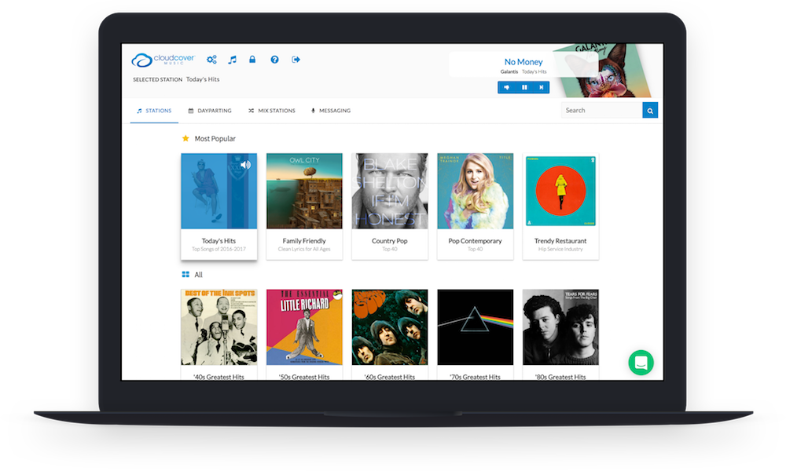Viewport: 786px width, 471px height.
Task: Open the settings gears icon
Action: tap(211, 59)
